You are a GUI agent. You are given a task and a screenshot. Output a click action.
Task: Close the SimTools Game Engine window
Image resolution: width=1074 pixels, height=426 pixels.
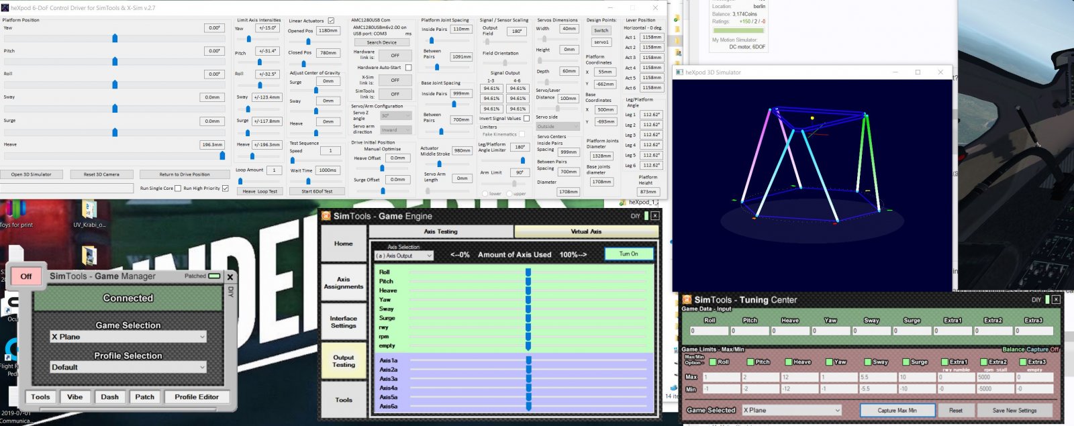click(654, 216)
